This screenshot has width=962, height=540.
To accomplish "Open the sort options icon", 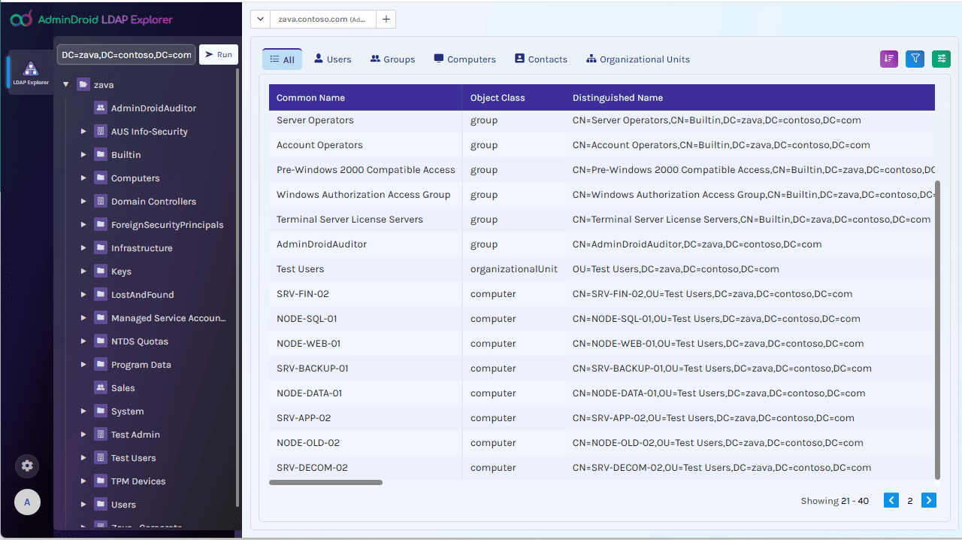I will pos(889,58).
